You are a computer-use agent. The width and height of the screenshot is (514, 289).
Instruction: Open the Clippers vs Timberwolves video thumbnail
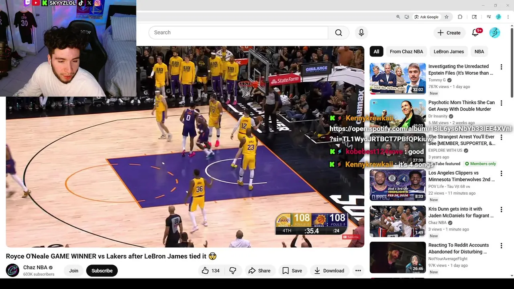pos(398,185)
